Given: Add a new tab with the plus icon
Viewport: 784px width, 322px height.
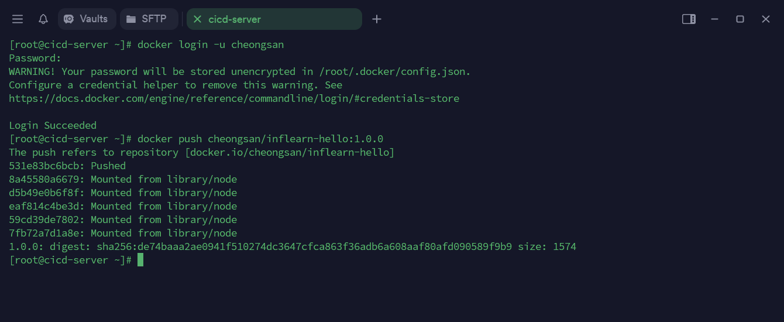Looking at the screenshot, I should (x=377, y=19).
